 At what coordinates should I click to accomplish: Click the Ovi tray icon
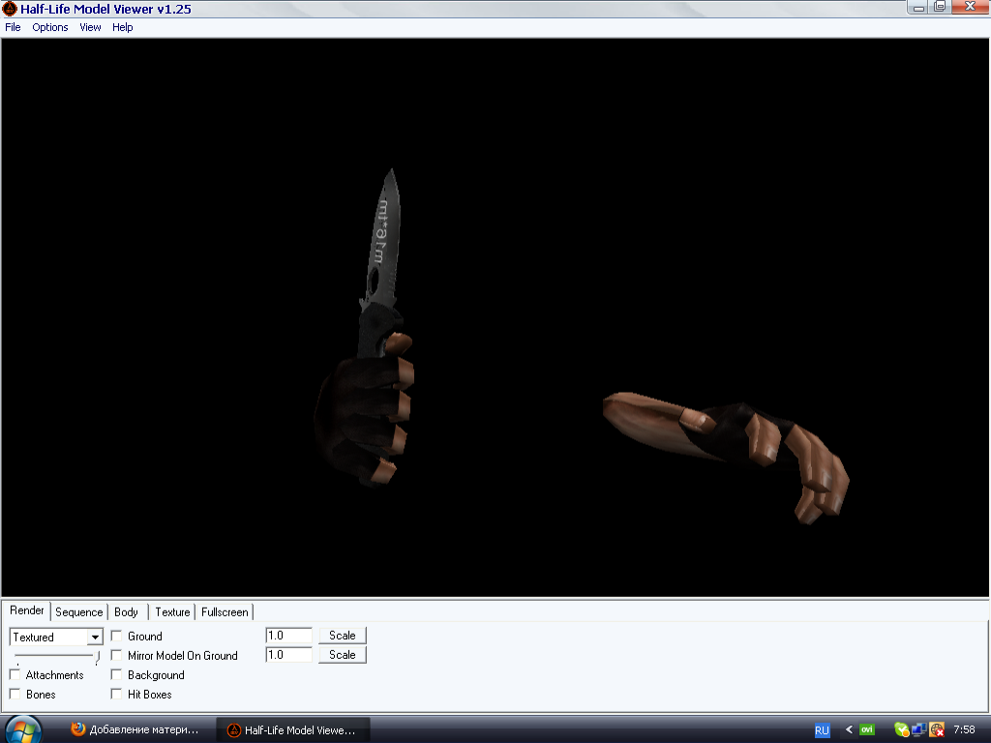coord(868,729)
